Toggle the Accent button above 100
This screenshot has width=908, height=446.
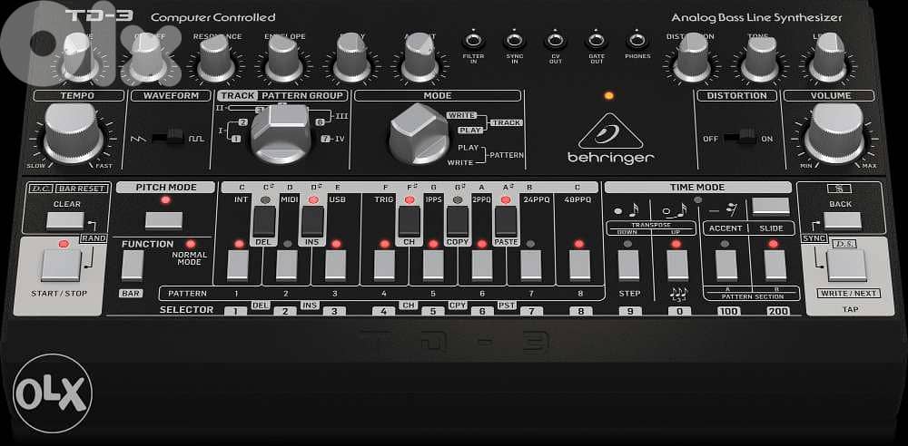pyautogui.click(x=726, y=266)
